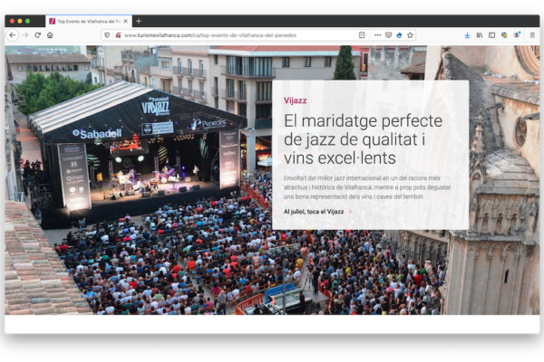Go to the browser Home page
Image resolution: width=544 pixels, height=362 pixels.
(x=50, y=35)
